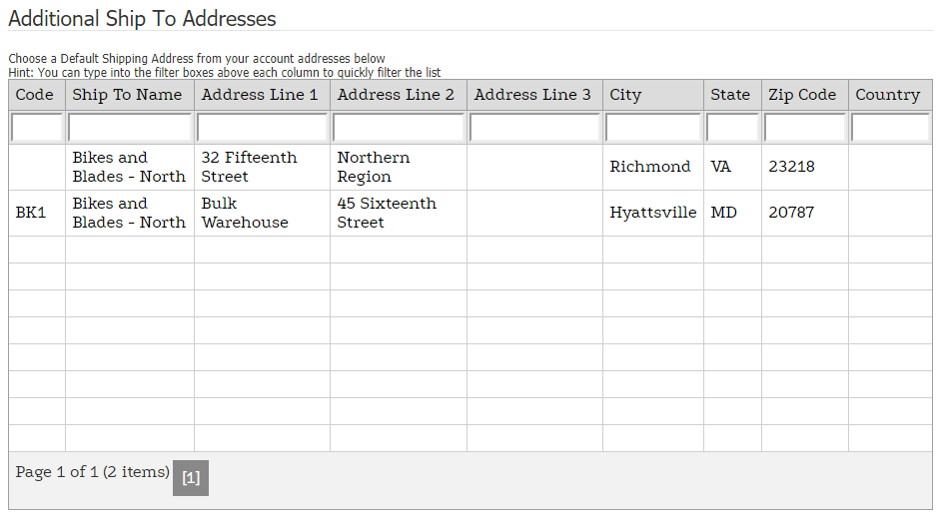This screenshot has width=943, height=522.
Task: Click the Bulk Warehouse address cell
Action: [245, 213]
